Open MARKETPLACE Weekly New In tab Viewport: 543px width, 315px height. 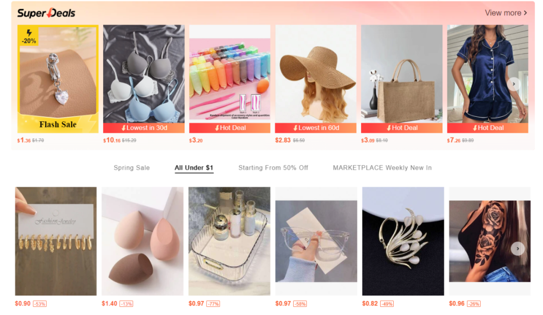click(x=382, y=168)
